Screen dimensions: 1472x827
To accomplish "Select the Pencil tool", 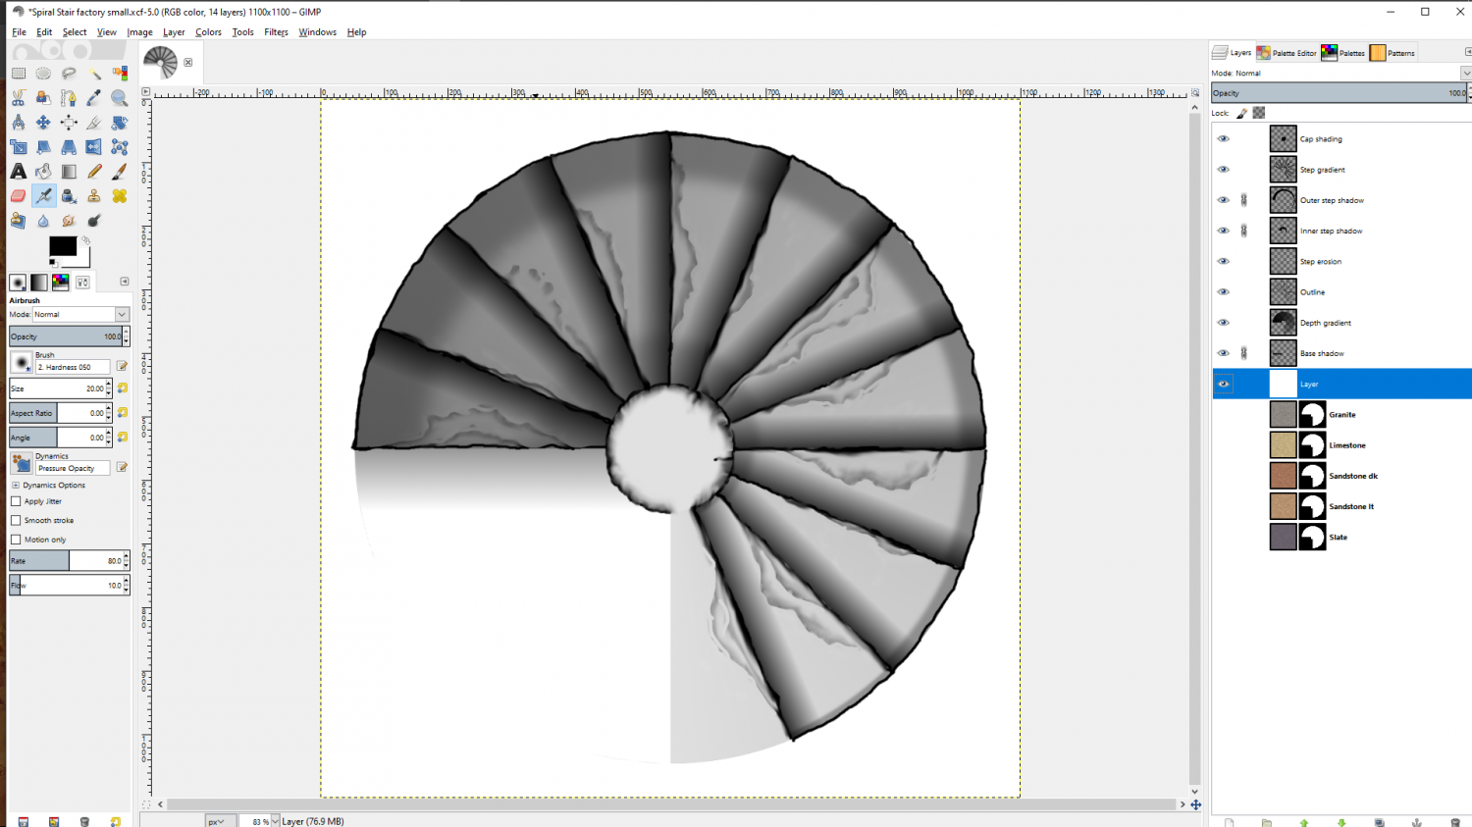I will (x=94, y=172).
